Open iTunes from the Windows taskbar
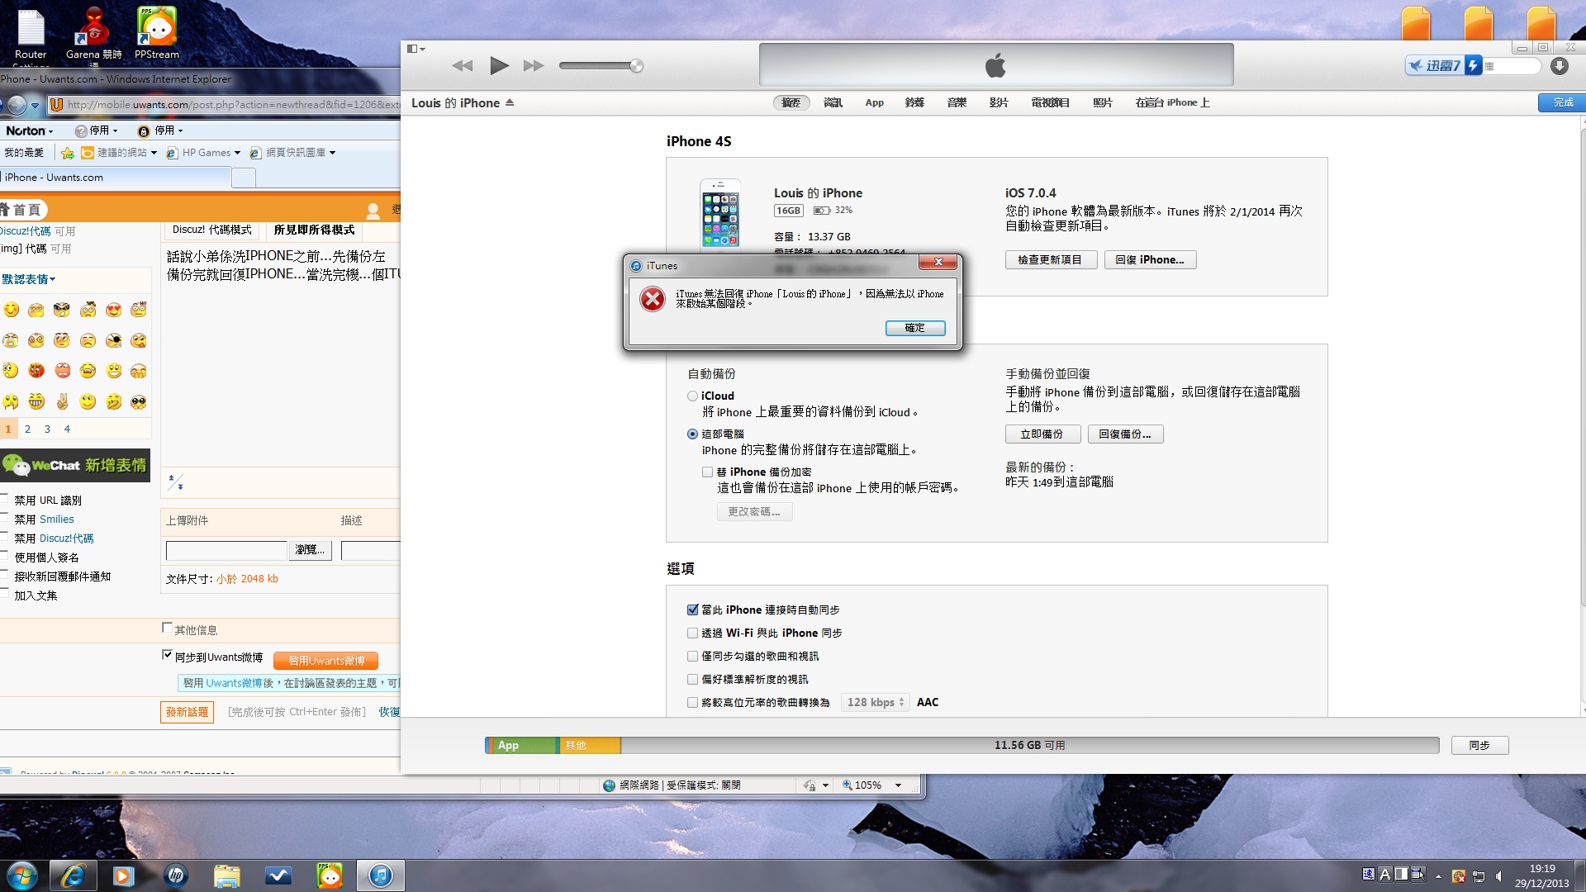Screen dimensions: 1586x892 click(381, 875)
